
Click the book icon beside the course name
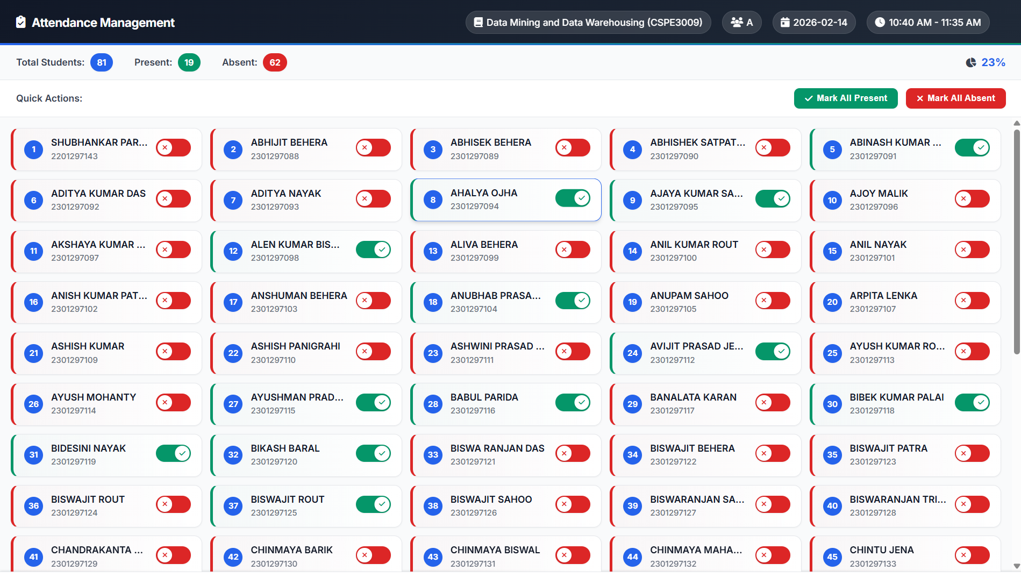coord(478,22)
